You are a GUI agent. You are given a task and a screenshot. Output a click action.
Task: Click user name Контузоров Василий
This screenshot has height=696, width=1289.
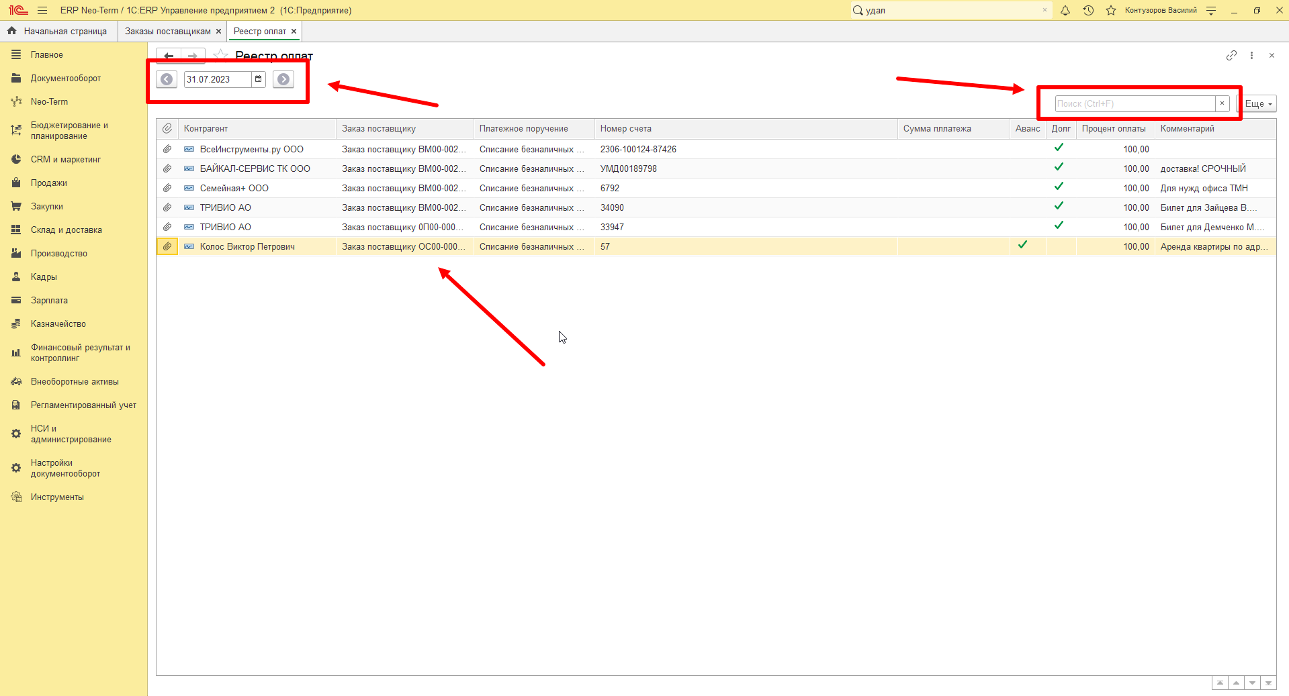point(1161,10)
